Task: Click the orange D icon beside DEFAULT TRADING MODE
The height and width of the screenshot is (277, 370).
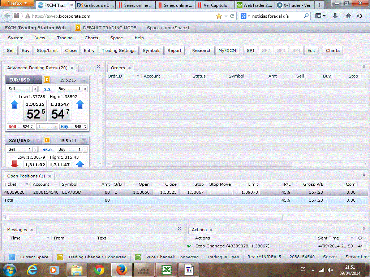Action: pyautogui.click(x=78, y=28)
